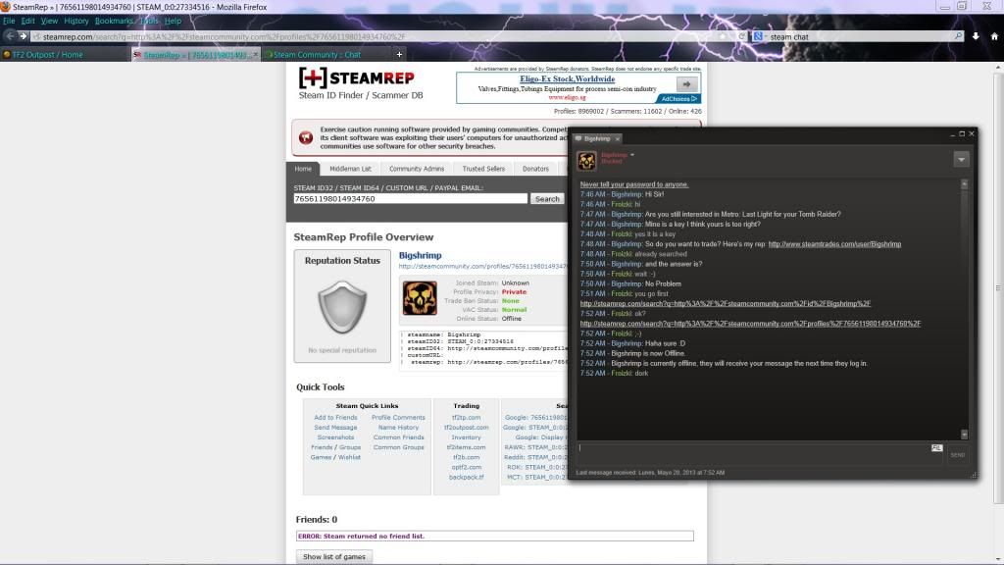Screen dimensions: 1004x565
Task: Click the 'ERROR: Steam returned no friend list.' text
Action: click(x=361, y=537)
